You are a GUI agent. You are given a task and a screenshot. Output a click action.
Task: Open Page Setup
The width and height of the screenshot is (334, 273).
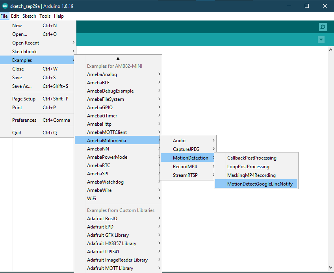tap(38, 98)
